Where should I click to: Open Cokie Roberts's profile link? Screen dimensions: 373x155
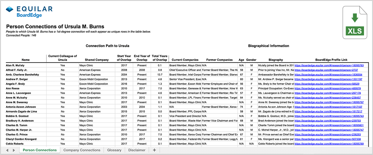[329, 144]
